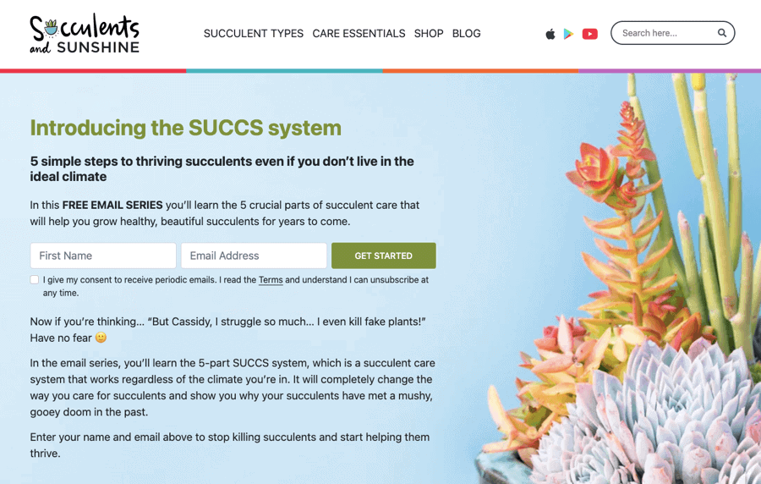Navigate to the Blog page
Screen dimensions: 761x484
point(466,34)
